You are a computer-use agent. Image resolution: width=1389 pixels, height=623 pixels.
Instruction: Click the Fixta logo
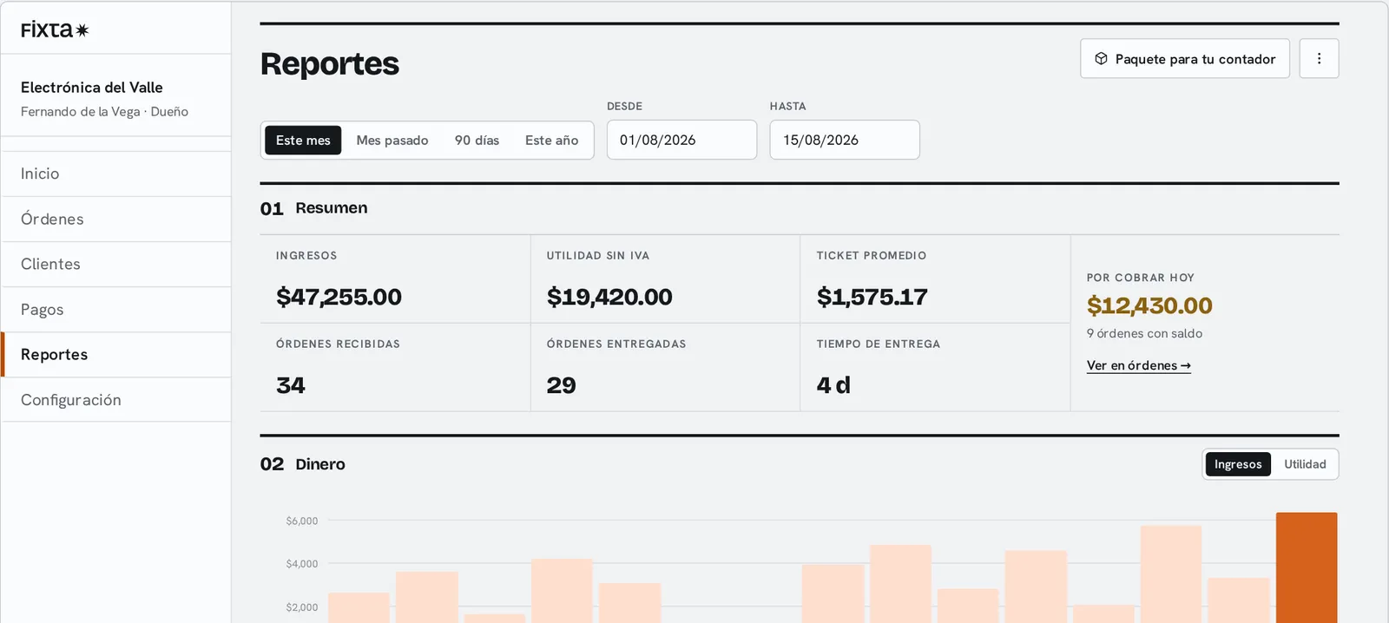(55, 30)
